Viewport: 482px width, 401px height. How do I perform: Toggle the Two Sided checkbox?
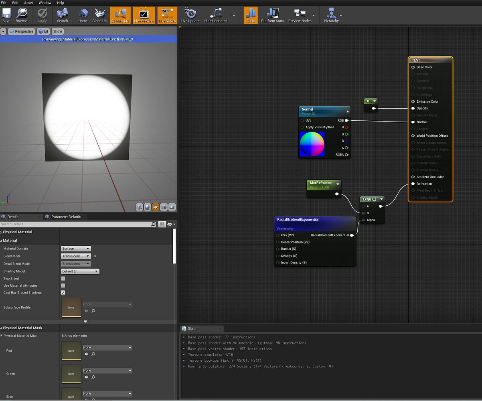[x=63, y=278]
